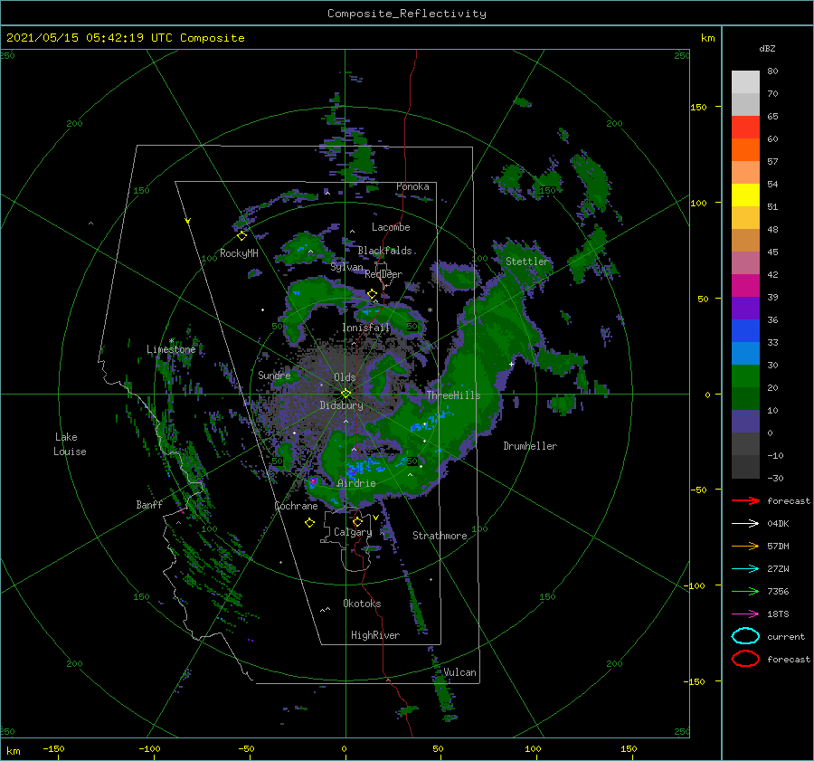
Task: Click the Ponoka label
Action: 412,186
